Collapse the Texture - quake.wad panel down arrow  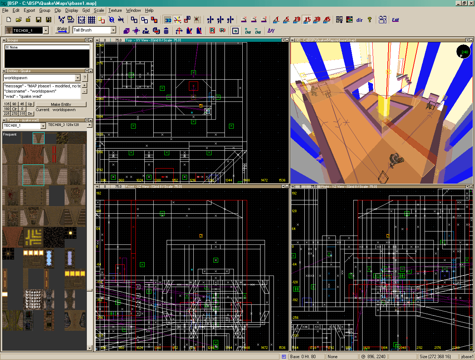pyautogui.click(x=87, y=120)
